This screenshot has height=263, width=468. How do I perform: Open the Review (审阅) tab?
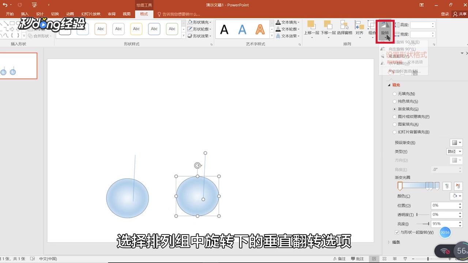112,14
